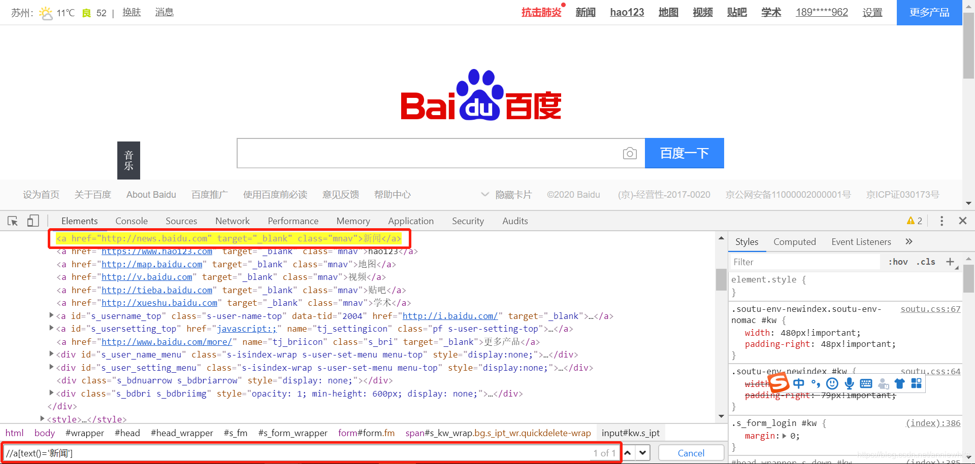Open the 贴吧 link in page nav
This screenshot has height=464, width=975.
(x=737, y=12)
